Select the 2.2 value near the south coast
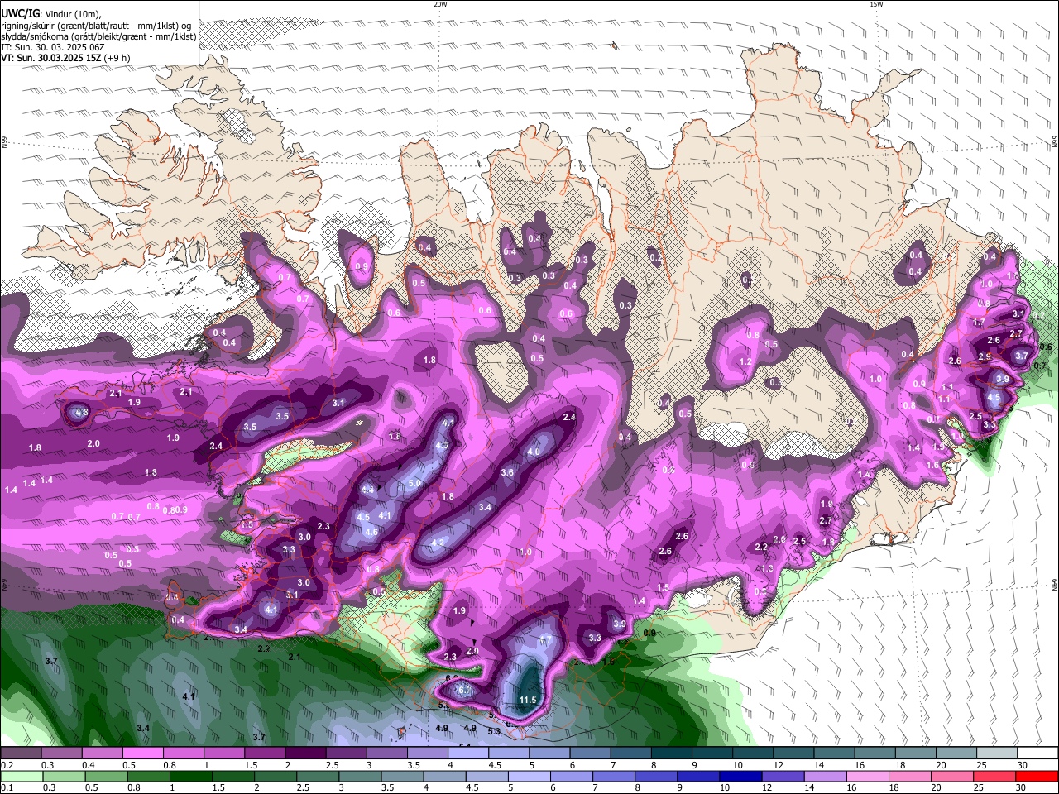Viewport: 1059px width, 794px height. click(x=761, y=547)
